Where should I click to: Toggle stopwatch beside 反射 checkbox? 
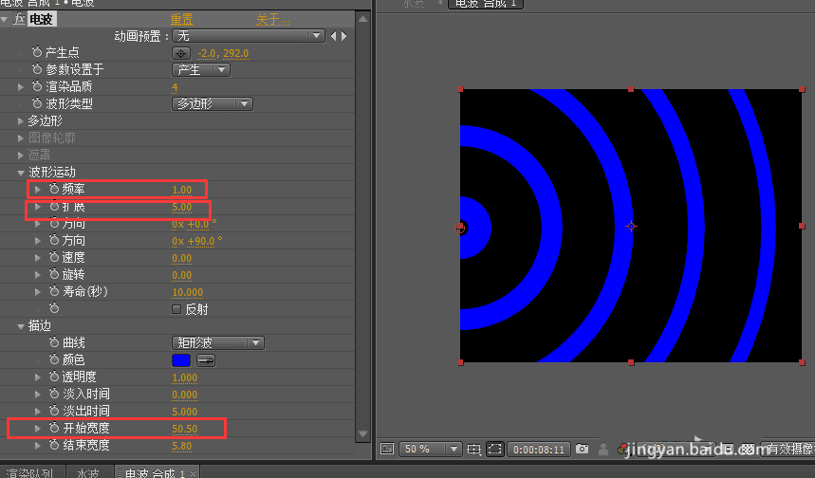pos(54,308)
